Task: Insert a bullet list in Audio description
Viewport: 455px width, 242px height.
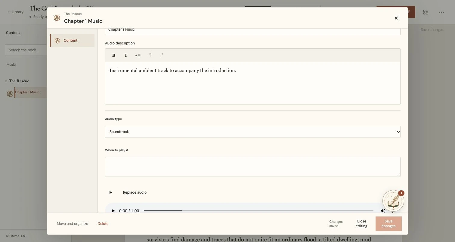Action: tap(138, 55)
